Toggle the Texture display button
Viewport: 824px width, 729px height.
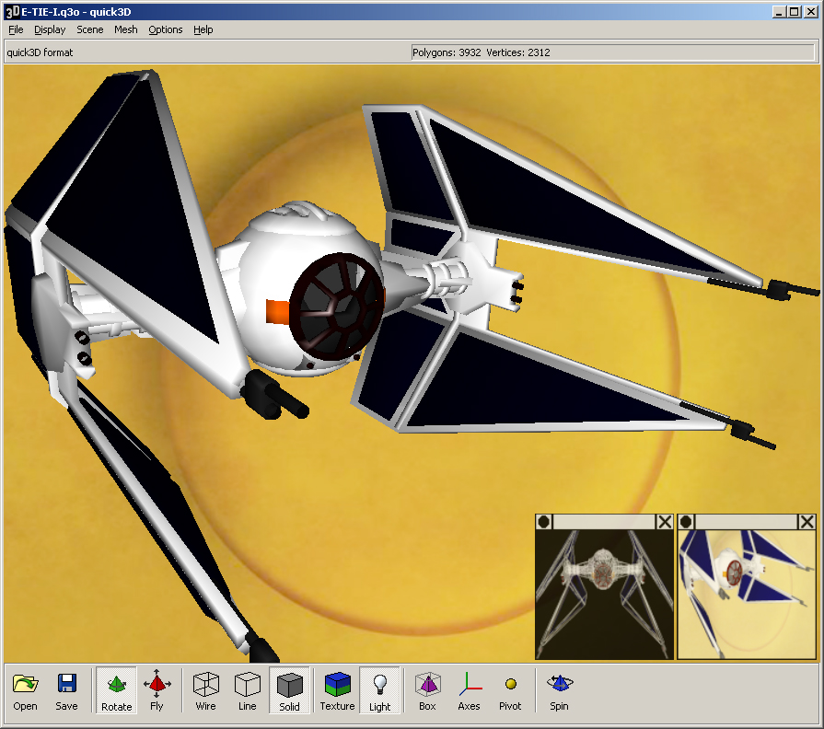pyautogui.click(x=337, y=690)
